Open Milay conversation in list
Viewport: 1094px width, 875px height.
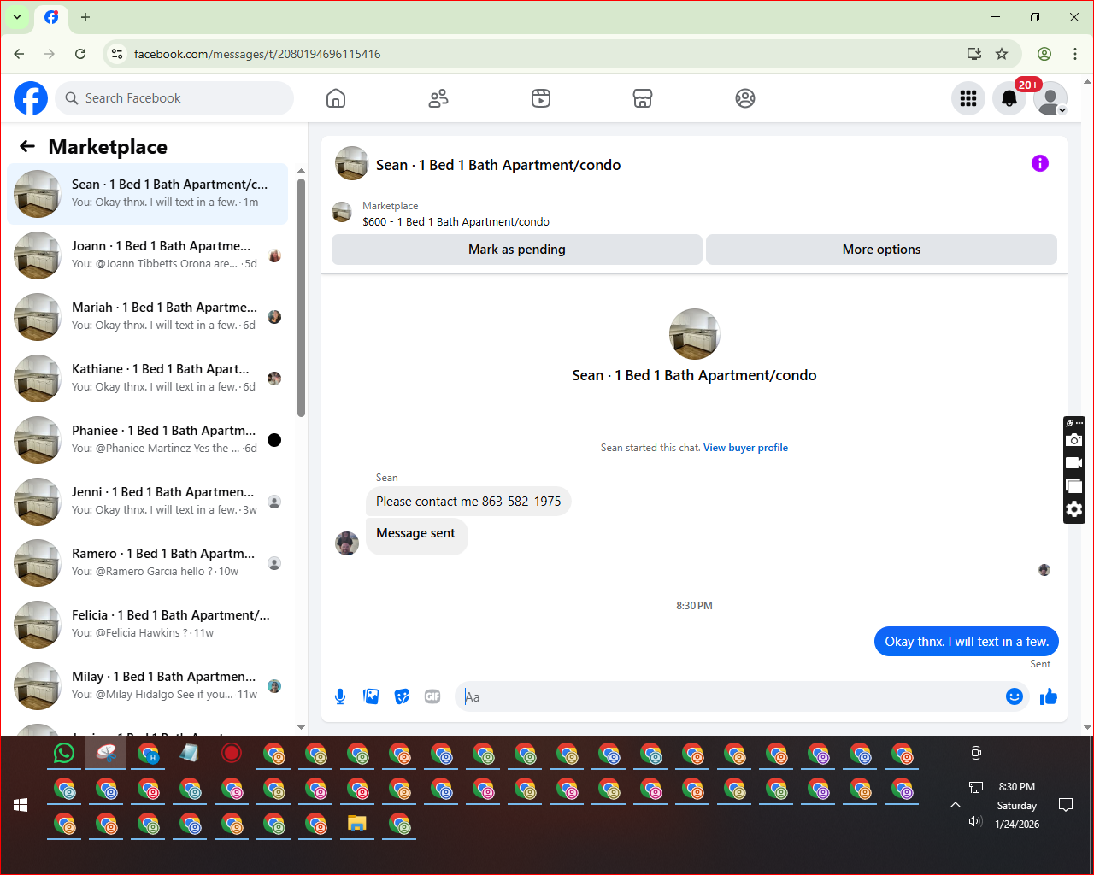(147, 686)
